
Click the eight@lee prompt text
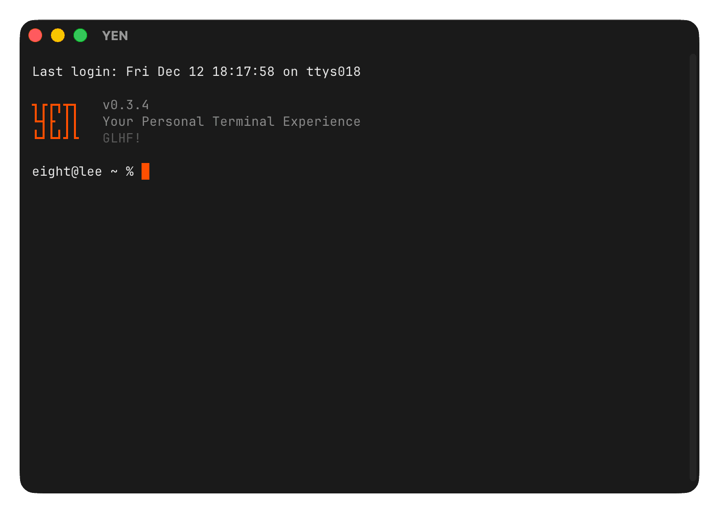pyautogui.click(x=67, y=171)
